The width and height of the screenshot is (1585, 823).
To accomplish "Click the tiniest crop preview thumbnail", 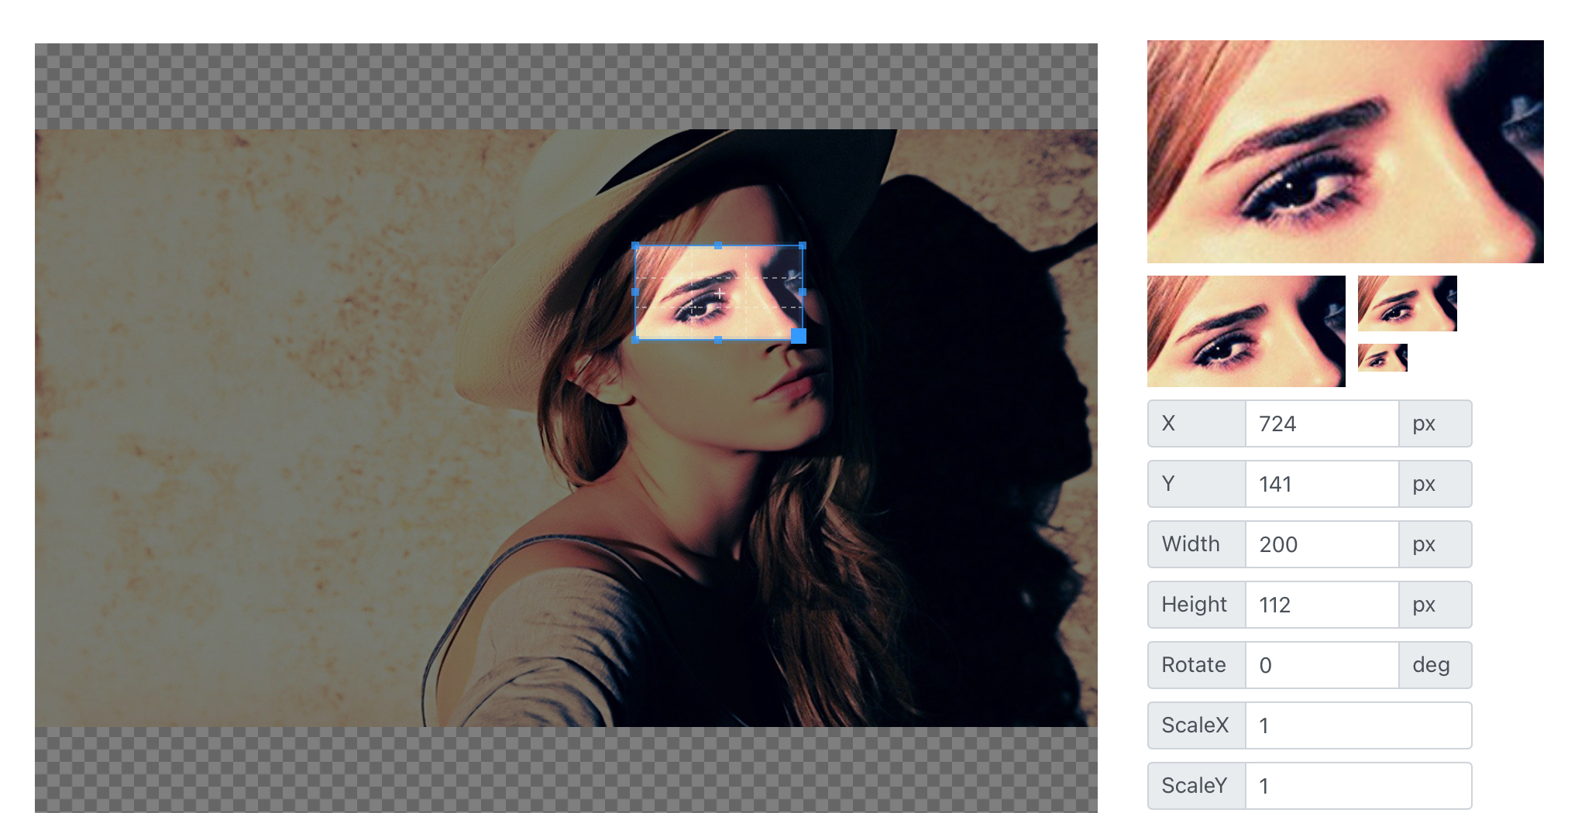I will point(1382,358).
